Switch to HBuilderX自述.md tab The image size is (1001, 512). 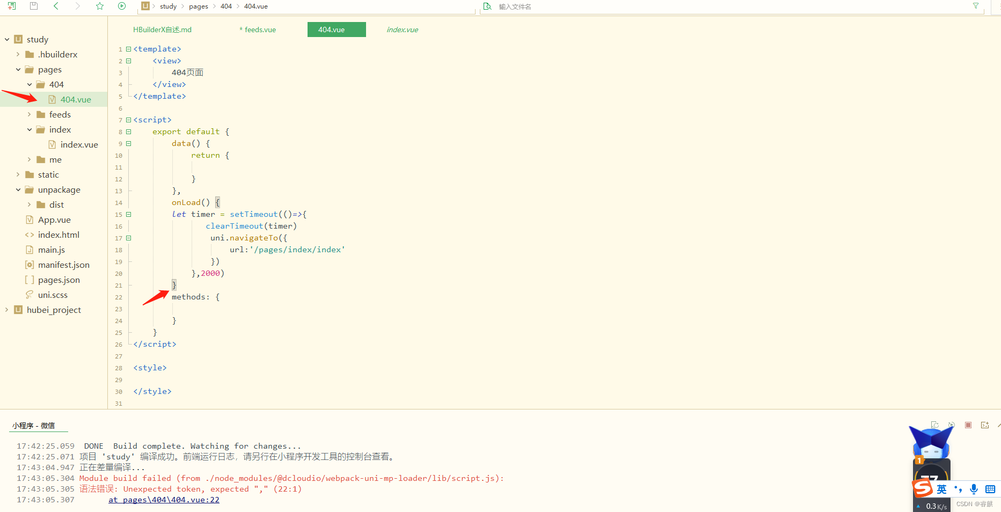coord(162,30)
